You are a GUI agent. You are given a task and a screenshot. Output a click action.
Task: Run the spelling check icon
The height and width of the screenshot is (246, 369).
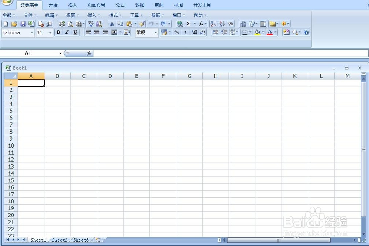pos(91,24)
